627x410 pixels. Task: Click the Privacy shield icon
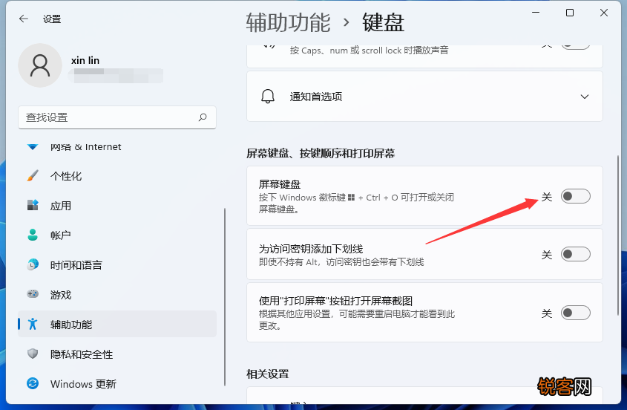(33, 354)
